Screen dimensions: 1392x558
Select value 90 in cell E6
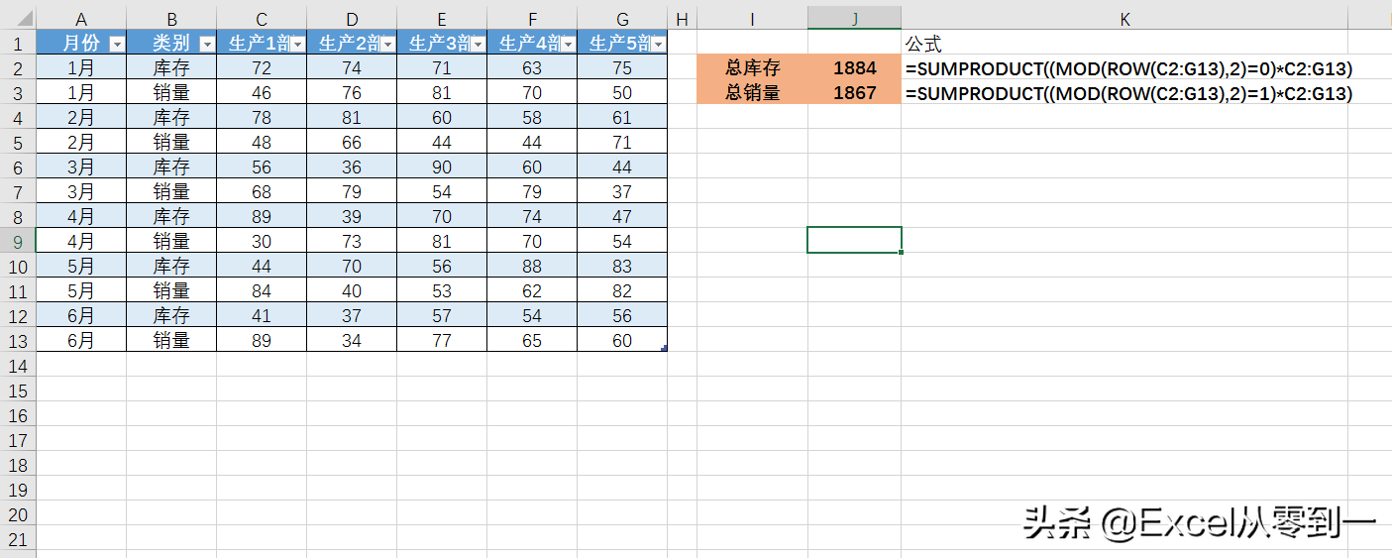(442, 167)
